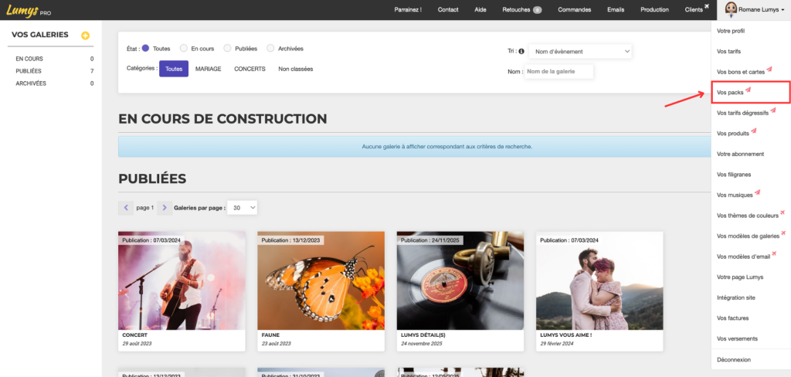This screenshot has height=377, width=791.
Task: Click the Nom de la galerie field
Action: [559, 72]
